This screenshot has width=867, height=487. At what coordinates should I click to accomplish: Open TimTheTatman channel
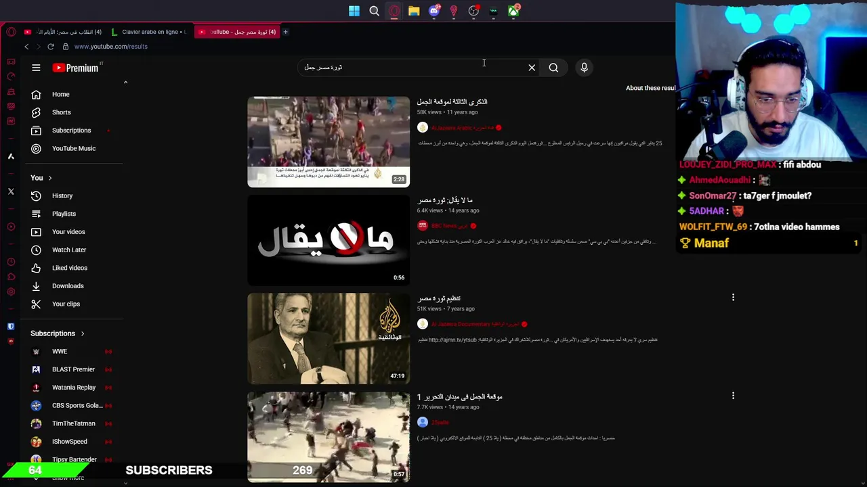click(73, 423)
